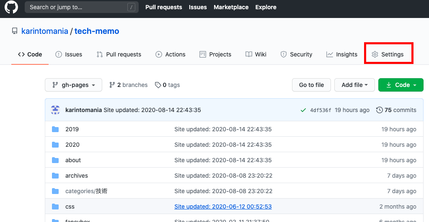The width and height of the screenshot is (429, 222).
Task: Open the Actions tab
Action: [x=170, y=54]
